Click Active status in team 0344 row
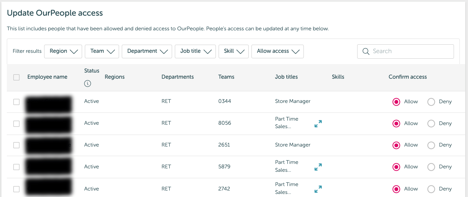 (x=91, y=101)
